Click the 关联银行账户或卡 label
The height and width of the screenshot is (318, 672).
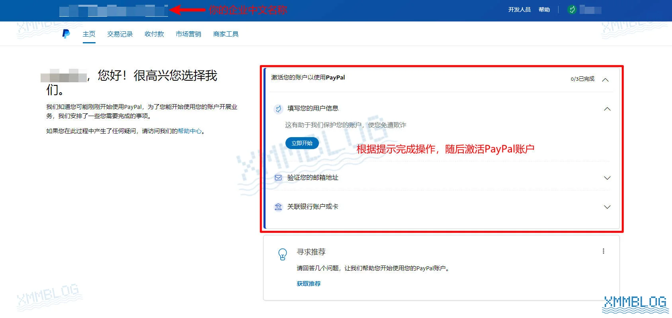(313, 206)
